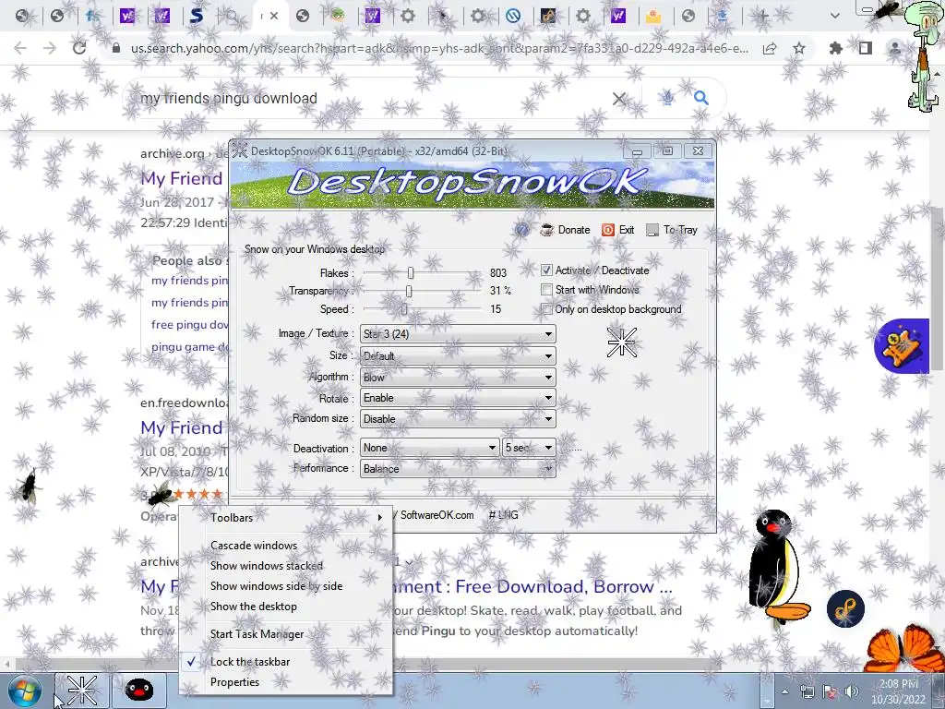Screen dimensions: 945x709
Task: Open the browser extensions puzzle icon
Action: tap(835, 48)
